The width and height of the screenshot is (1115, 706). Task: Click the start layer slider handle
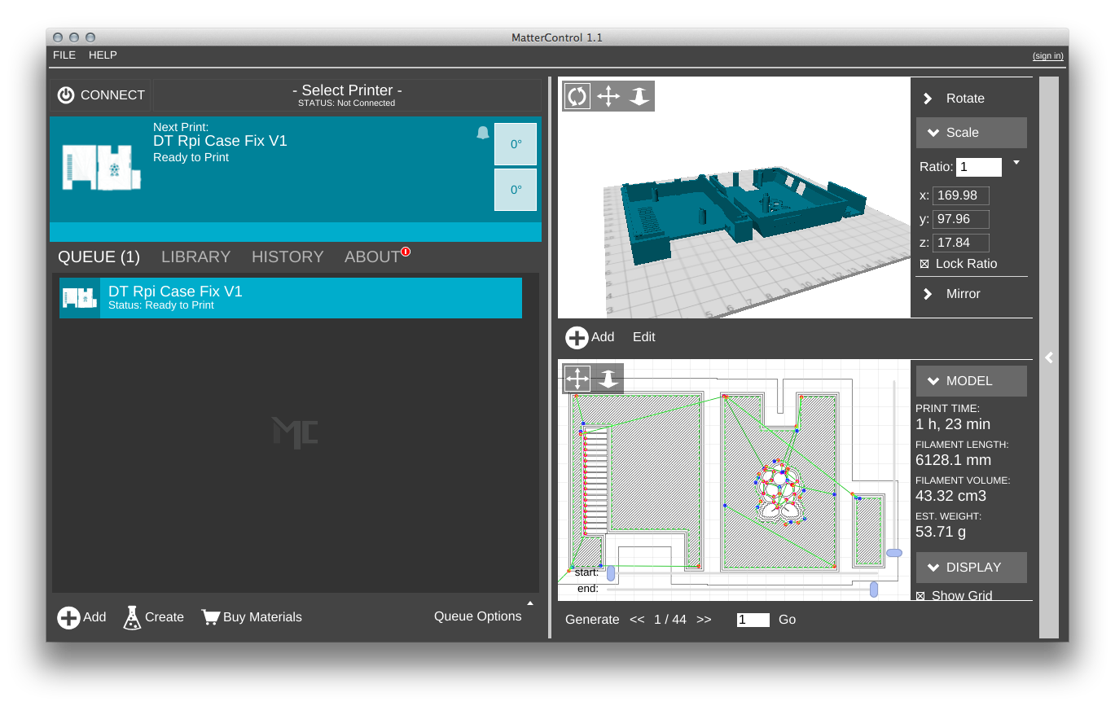(611, 573)
